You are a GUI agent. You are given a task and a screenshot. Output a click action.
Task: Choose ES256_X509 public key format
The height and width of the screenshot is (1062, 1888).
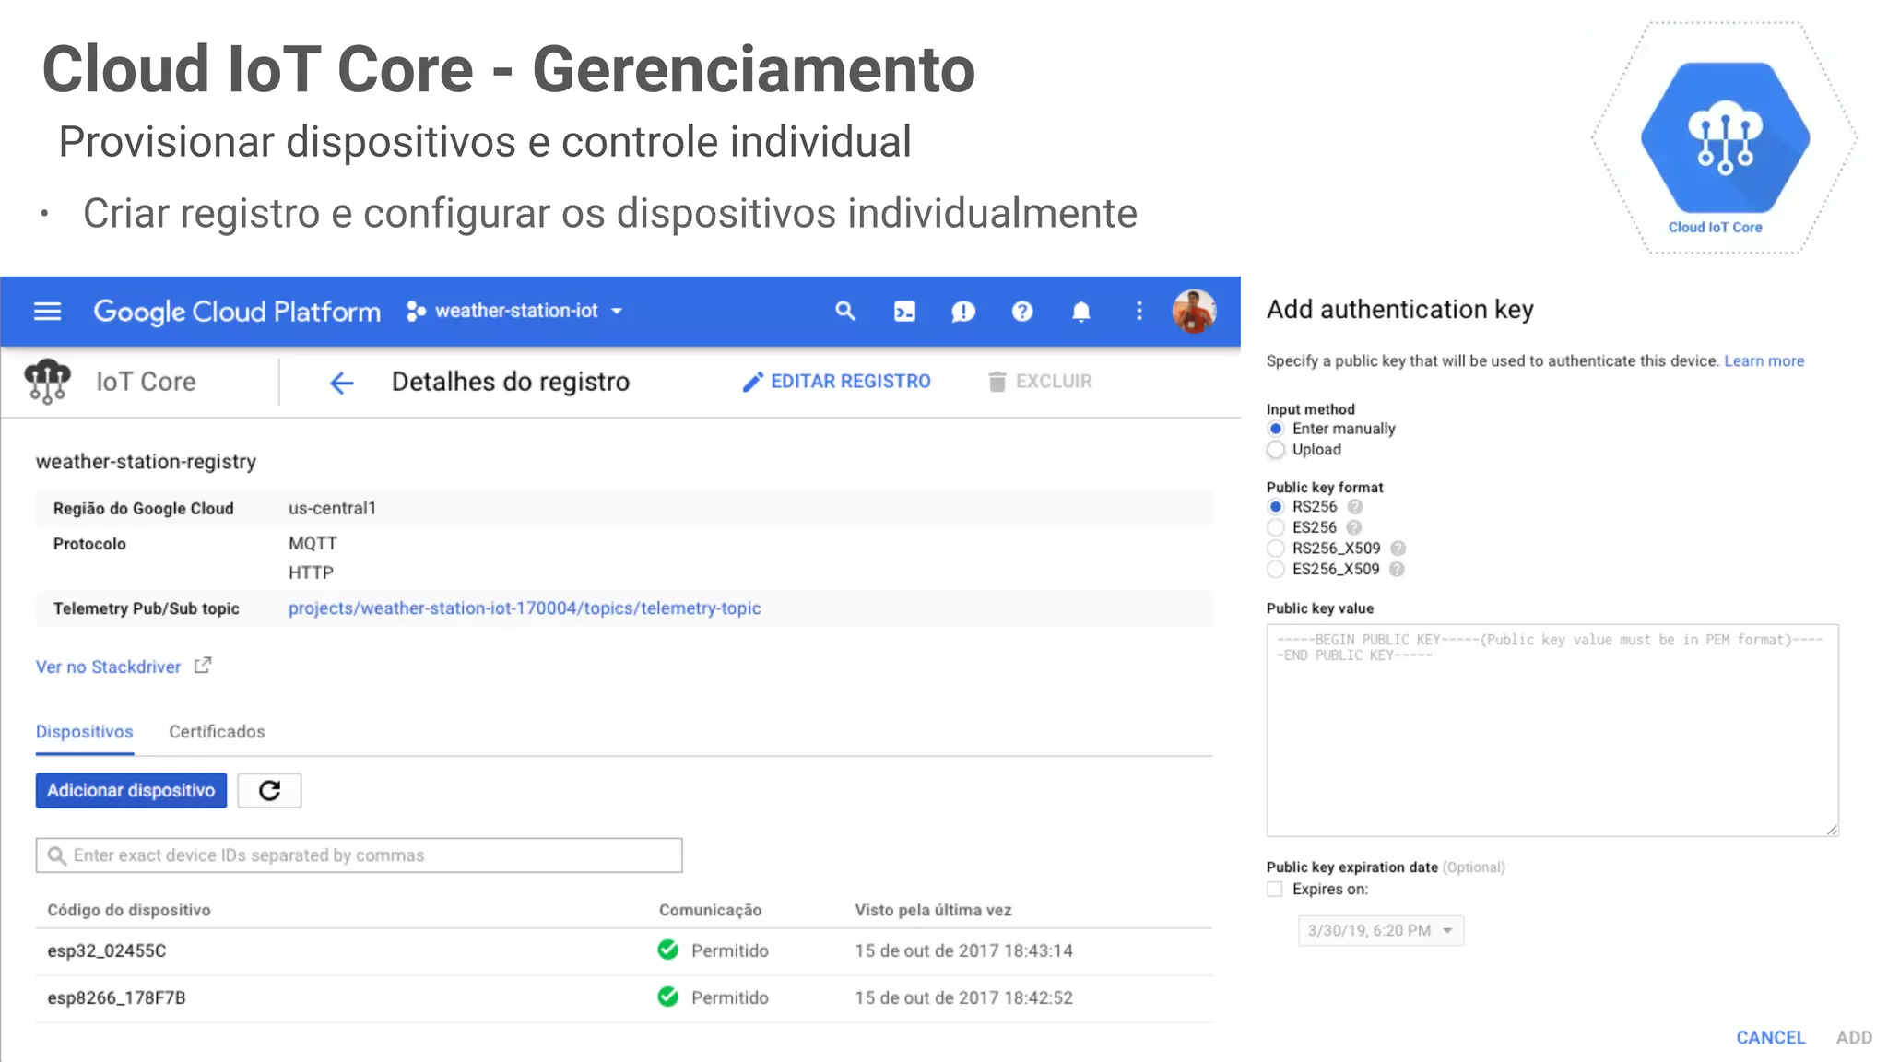pos(1276,570)
